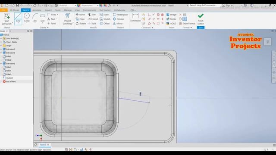The height and width of the screenshot is (155, 276).
Task: Click the Equal constraint icon
Action: pos(163,23)
